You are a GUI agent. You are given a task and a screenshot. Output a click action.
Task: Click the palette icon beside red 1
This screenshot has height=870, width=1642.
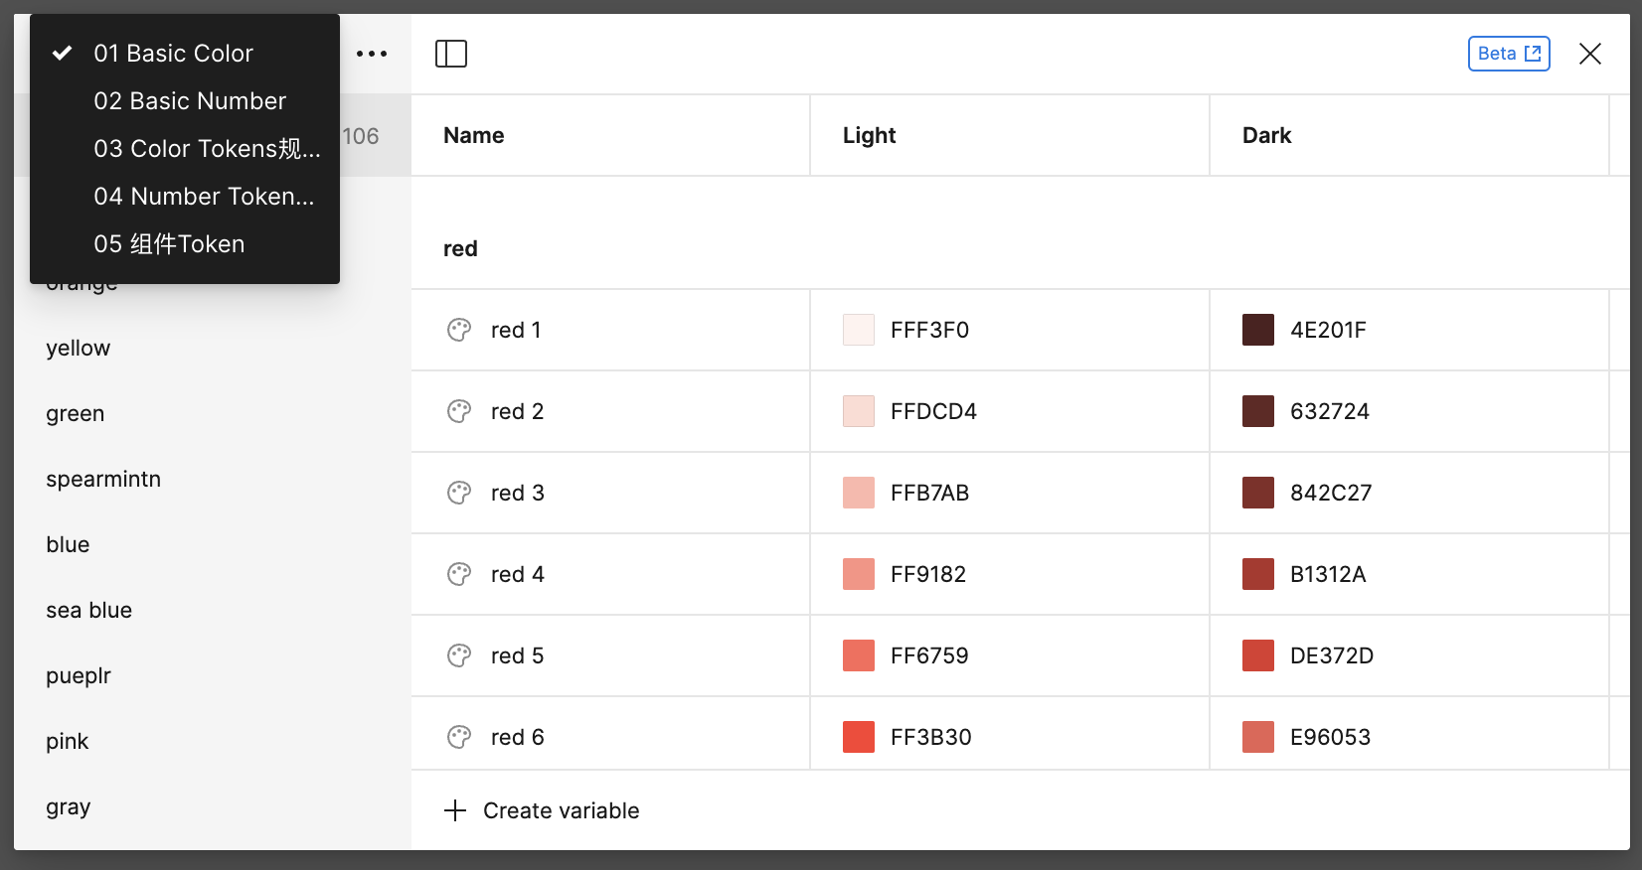(459, 330)
